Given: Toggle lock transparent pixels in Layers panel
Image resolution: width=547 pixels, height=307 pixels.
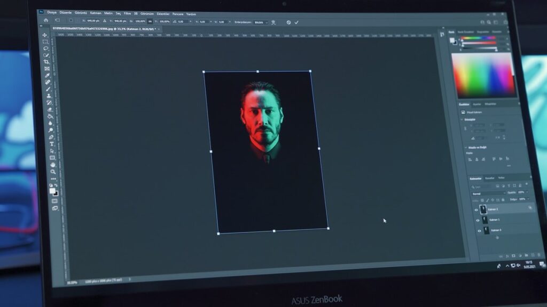Looking at the screenshot, I should click(x=482, y=200).
